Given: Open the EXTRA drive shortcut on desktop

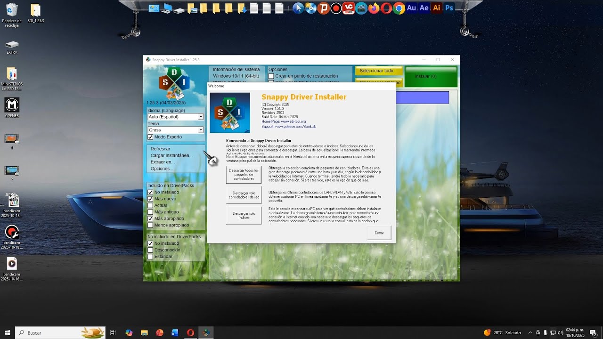Looking at the screenshot, I should pyautogui.click(x=12, y=47).
